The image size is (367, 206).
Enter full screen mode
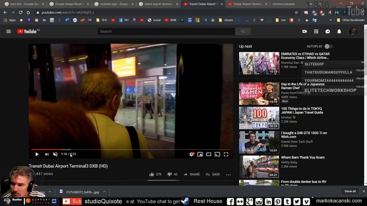(226, 154)
